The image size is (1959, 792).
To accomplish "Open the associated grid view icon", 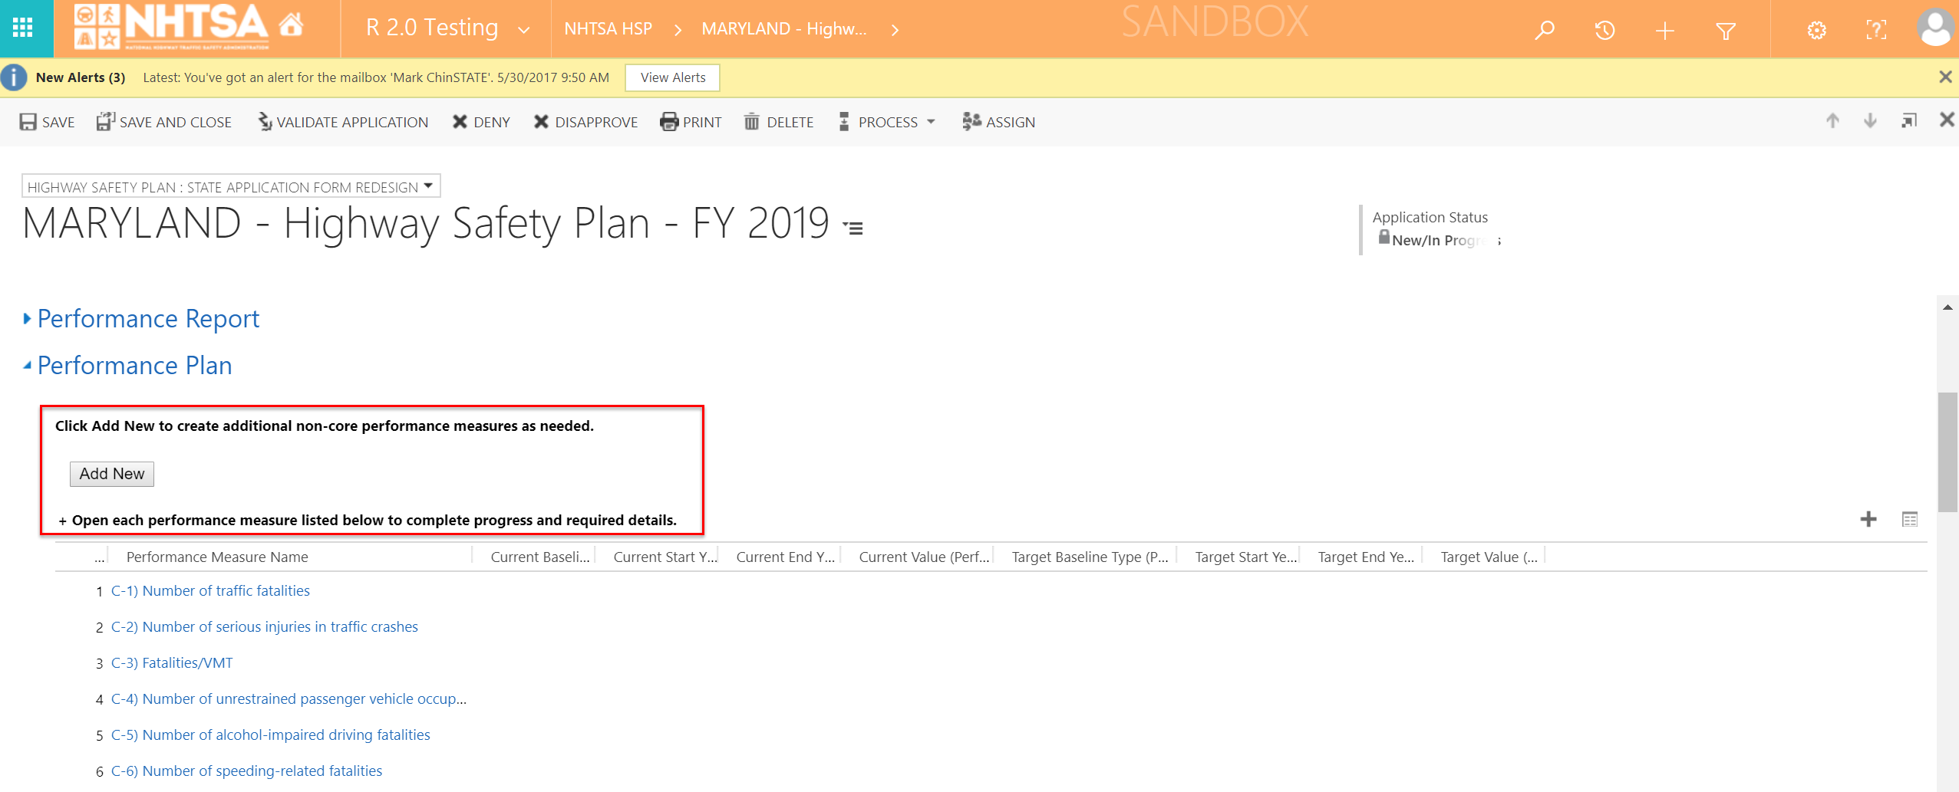I will click(x=1910, y=519).
